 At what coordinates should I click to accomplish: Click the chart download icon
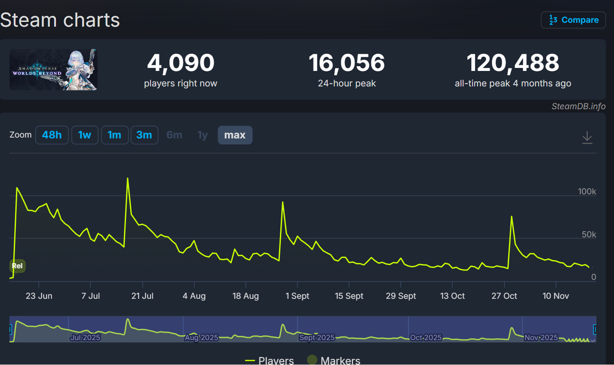point(587,138)
